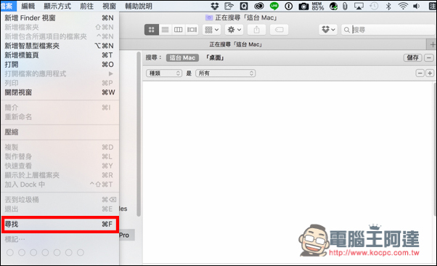Open the 編輯 menu
Image resolution: width=437 pixels, height=266 pixels.
click(x=28, y=6)
